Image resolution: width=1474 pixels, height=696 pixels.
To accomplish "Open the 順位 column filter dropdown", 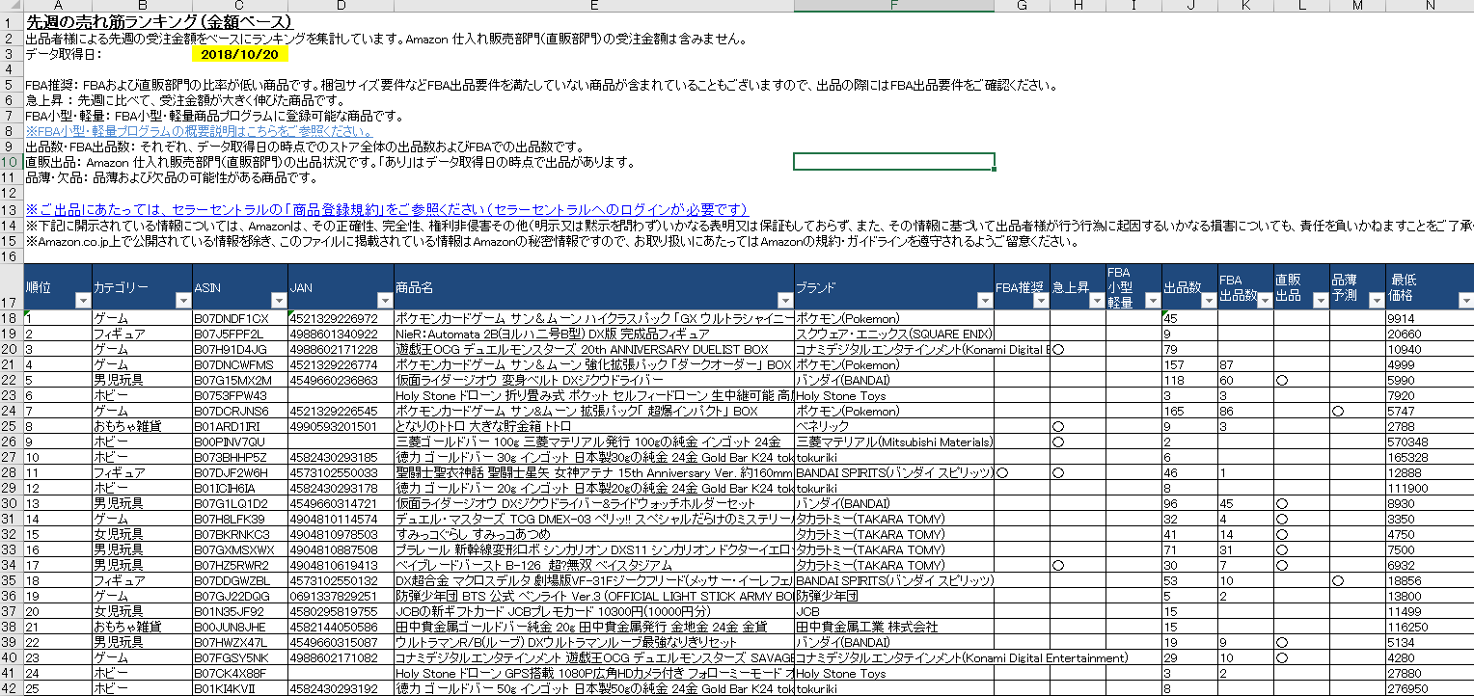I will point(82,301).
